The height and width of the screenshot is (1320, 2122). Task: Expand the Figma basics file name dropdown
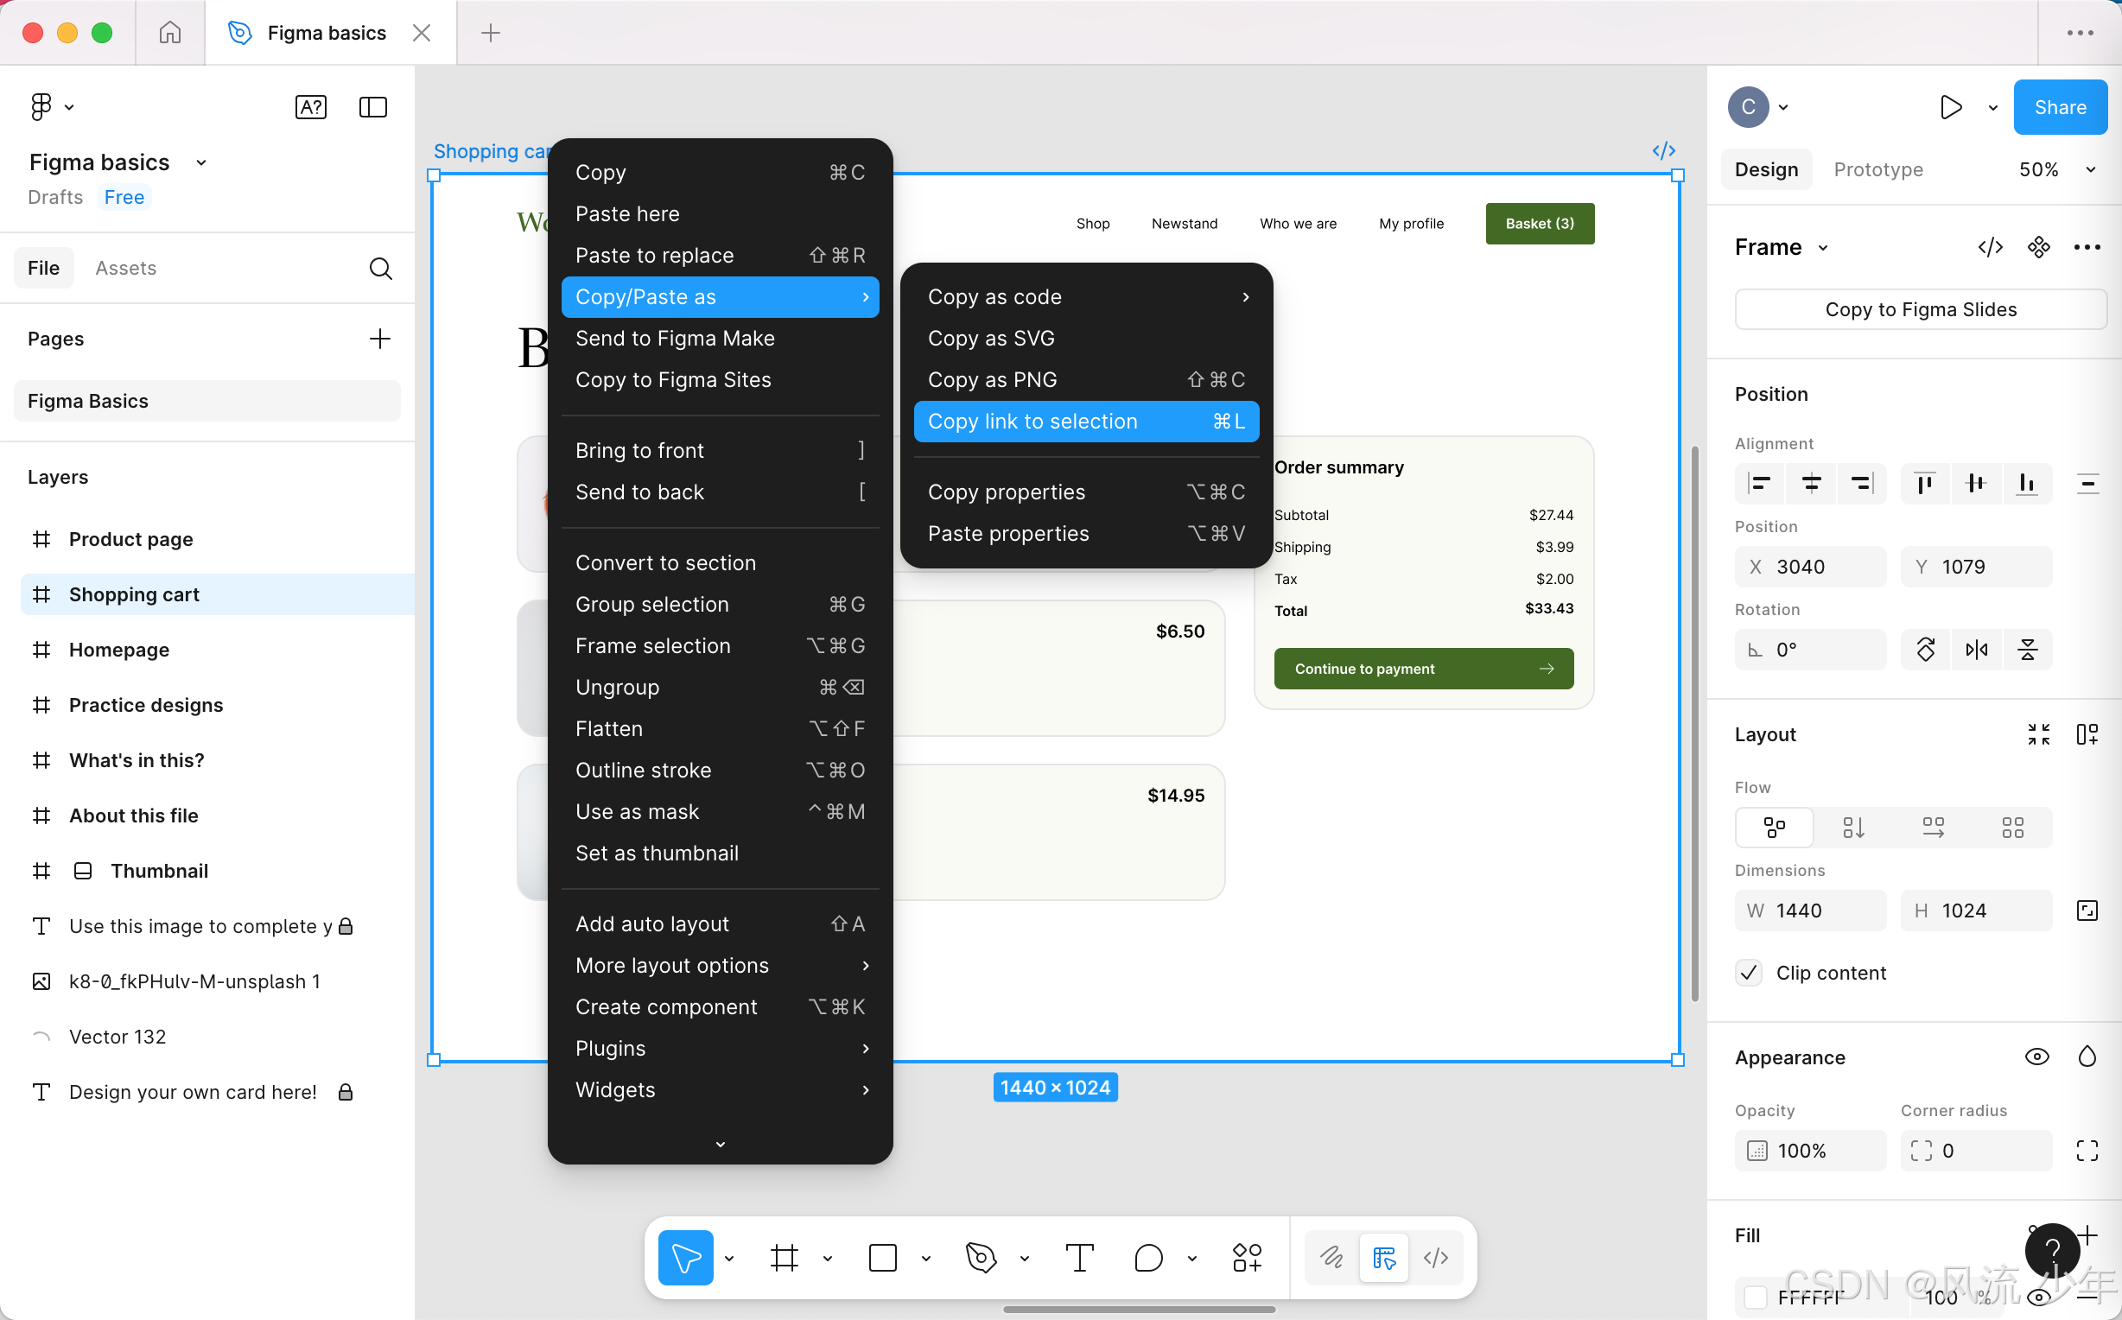(x=200, y=162)
